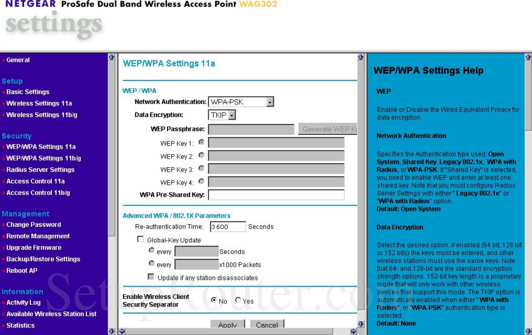Viewport: 532px width, 335px height.
Task: Click the Cancel button
Action: coord(266,324)
